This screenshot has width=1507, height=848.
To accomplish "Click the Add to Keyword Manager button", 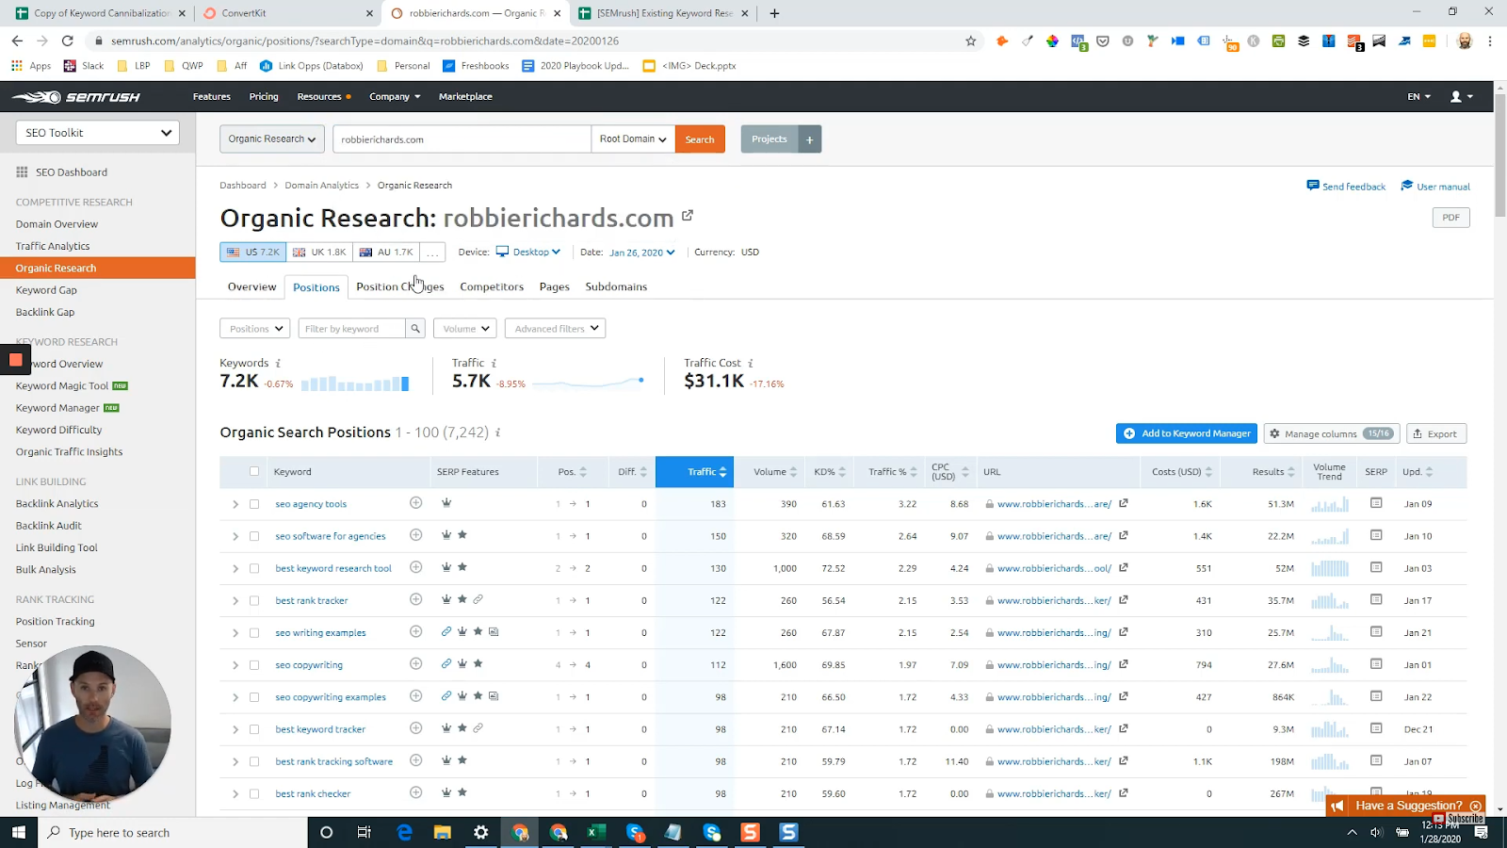I will click(1187, 433).
